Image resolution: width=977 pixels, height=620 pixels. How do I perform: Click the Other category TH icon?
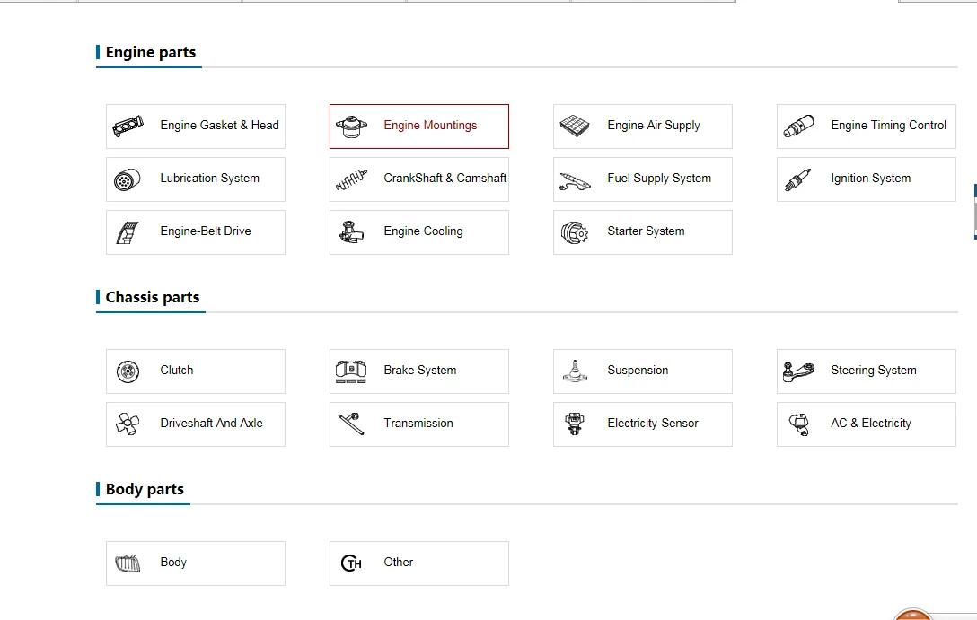click(351, 563)
